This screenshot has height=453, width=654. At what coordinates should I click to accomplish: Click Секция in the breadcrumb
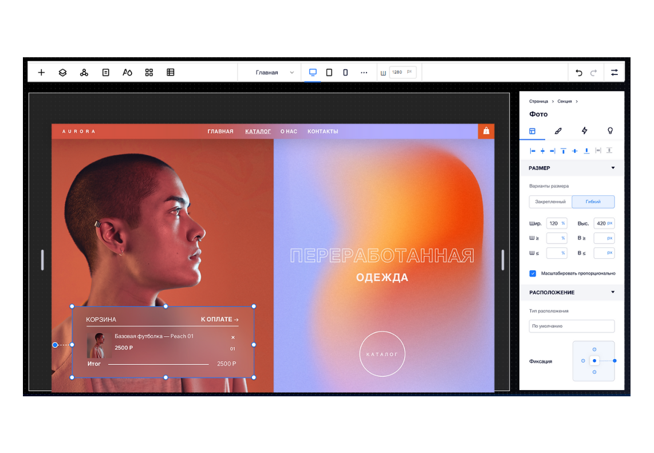[x=564, y=101]
